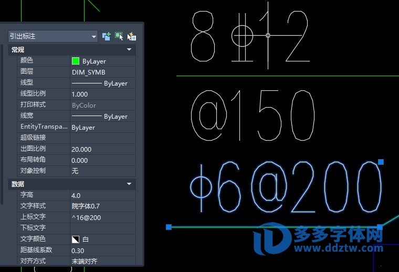Click the 线型比例 value 1.000
Screen dimensions: 399x272
[x=102, y=94]
